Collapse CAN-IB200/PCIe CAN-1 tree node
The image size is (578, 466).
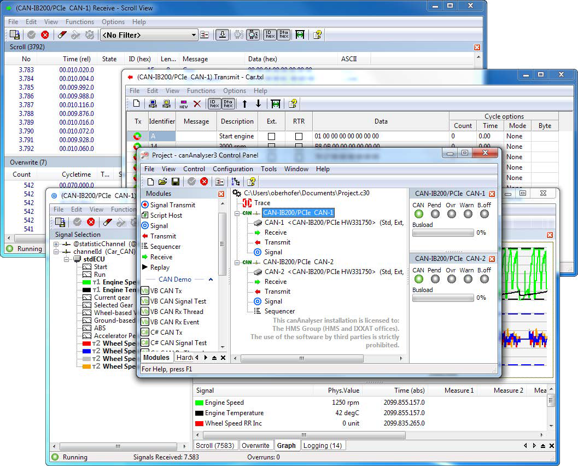(237, 213)
